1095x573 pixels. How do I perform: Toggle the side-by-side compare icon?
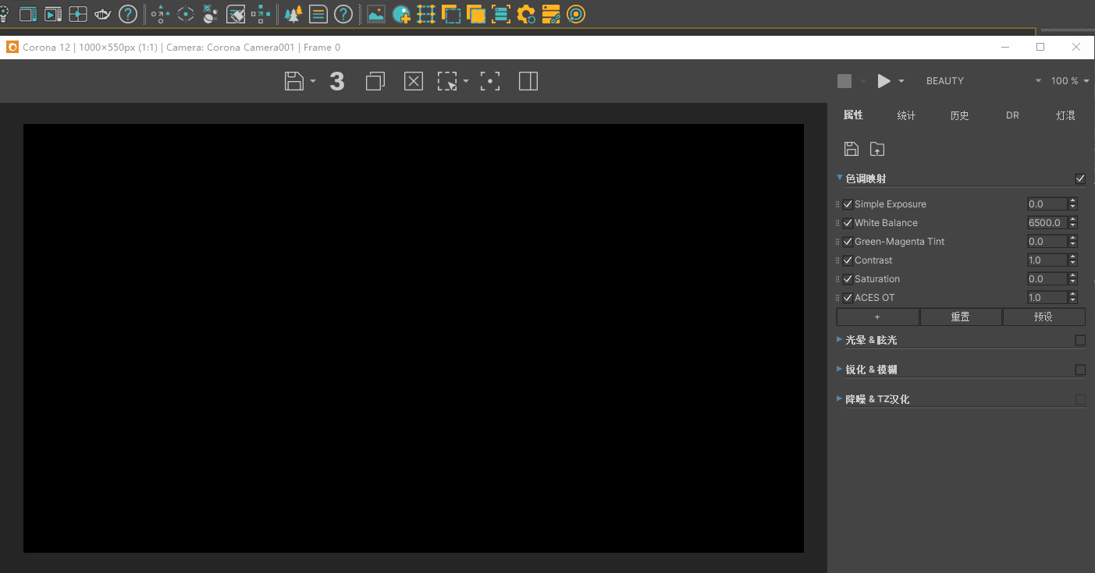click(x=528, y=81)
